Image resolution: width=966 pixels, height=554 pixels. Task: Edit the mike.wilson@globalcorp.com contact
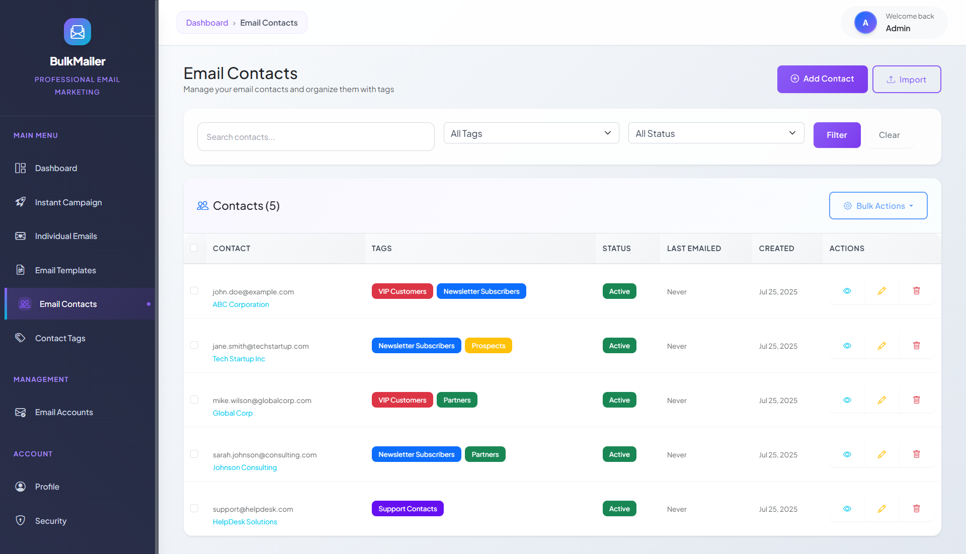pos(882,400)
